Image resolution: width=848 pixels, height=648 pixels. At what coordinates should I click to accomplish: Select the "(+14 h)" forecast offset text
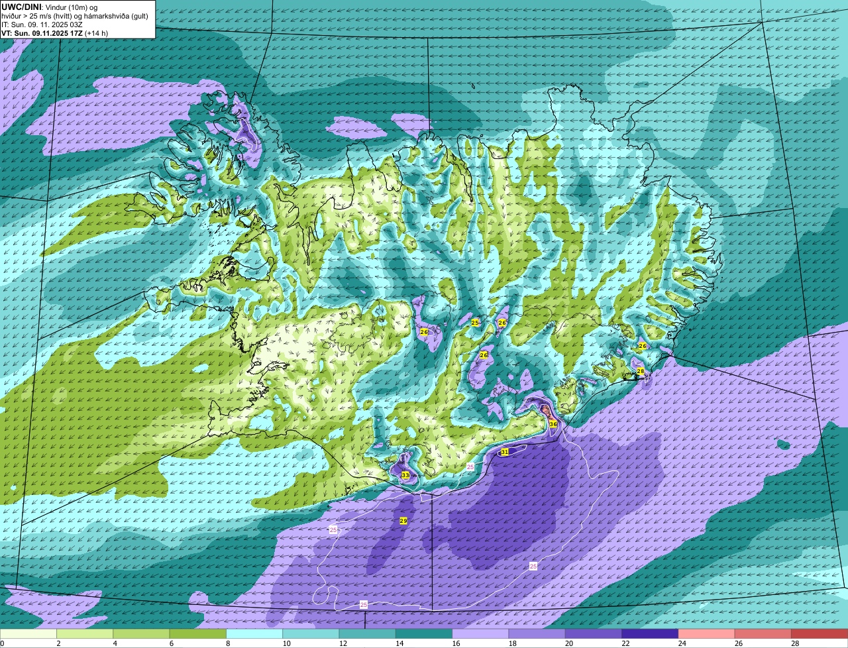click(x=97, y=33)
